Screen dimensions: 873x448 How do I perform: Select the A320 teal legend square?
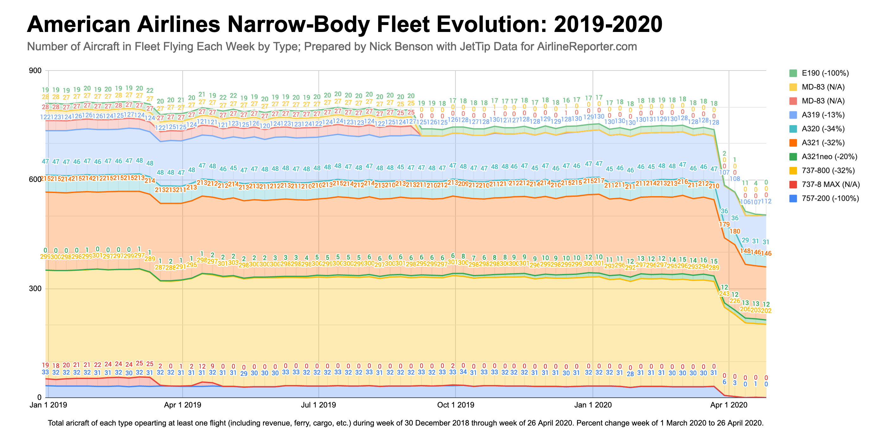coord(793,129)
